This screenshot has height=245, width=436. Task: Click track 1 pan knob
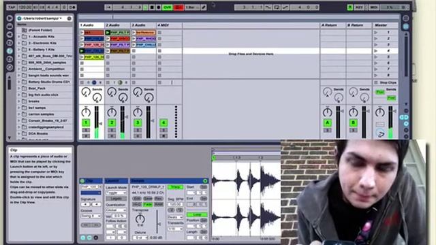point(86,112)
